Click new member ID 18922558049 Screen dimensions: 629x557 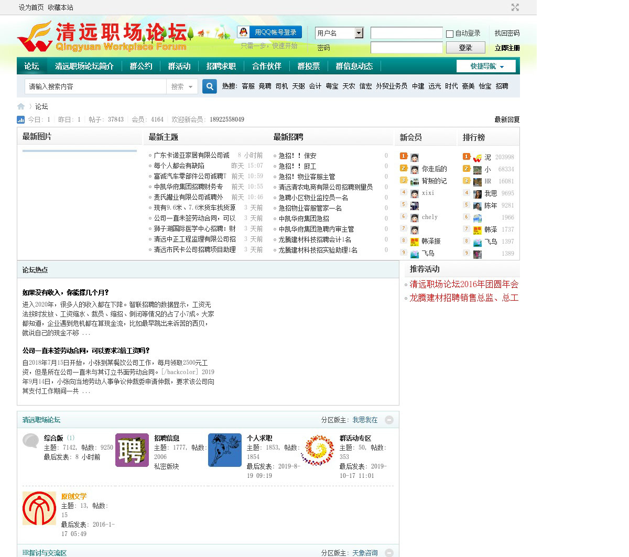click(227, 119)
